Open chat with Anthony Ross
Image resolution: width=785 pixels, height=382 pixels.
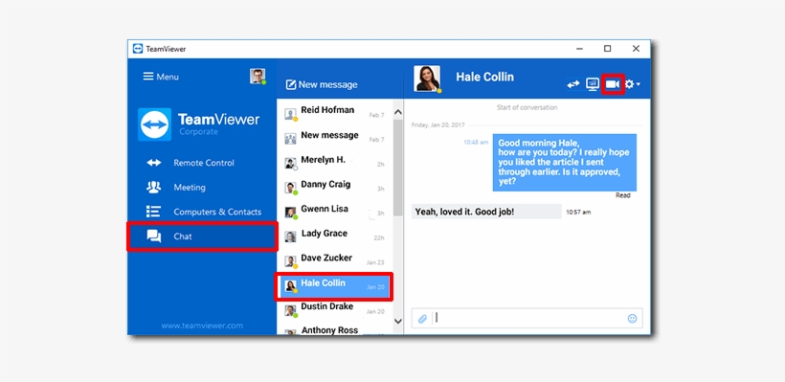(x=335, y=330)
